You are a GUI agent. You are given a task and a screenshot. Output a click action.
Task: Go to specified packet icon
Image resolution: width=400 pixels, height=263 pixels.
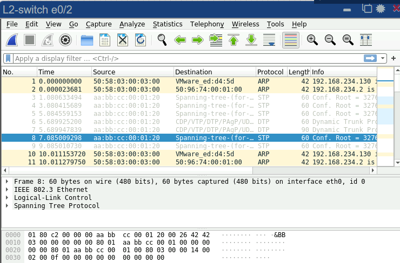point(216,40)
